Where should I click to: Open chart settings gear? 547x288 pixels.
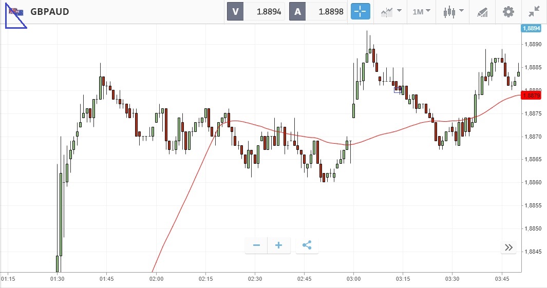coord(508,12)
